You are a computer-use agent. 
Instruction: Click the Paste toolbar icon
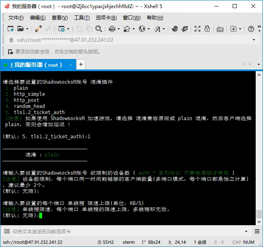[x=89, y=29]
